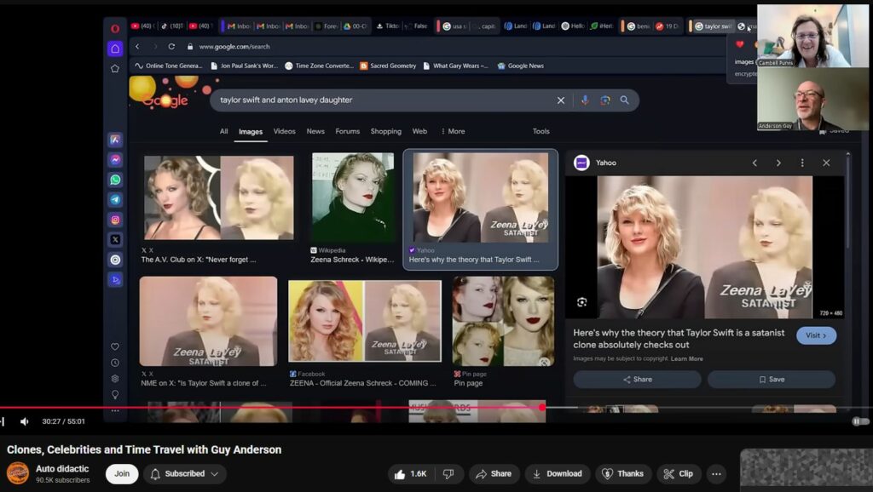Open the Google News bookmark

(521, 66)
